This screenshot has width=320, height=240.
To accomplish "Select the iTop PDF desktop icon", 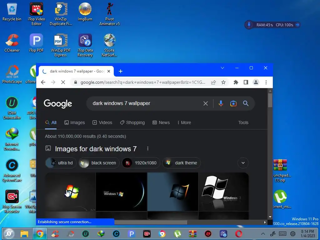I will (36, 43).
